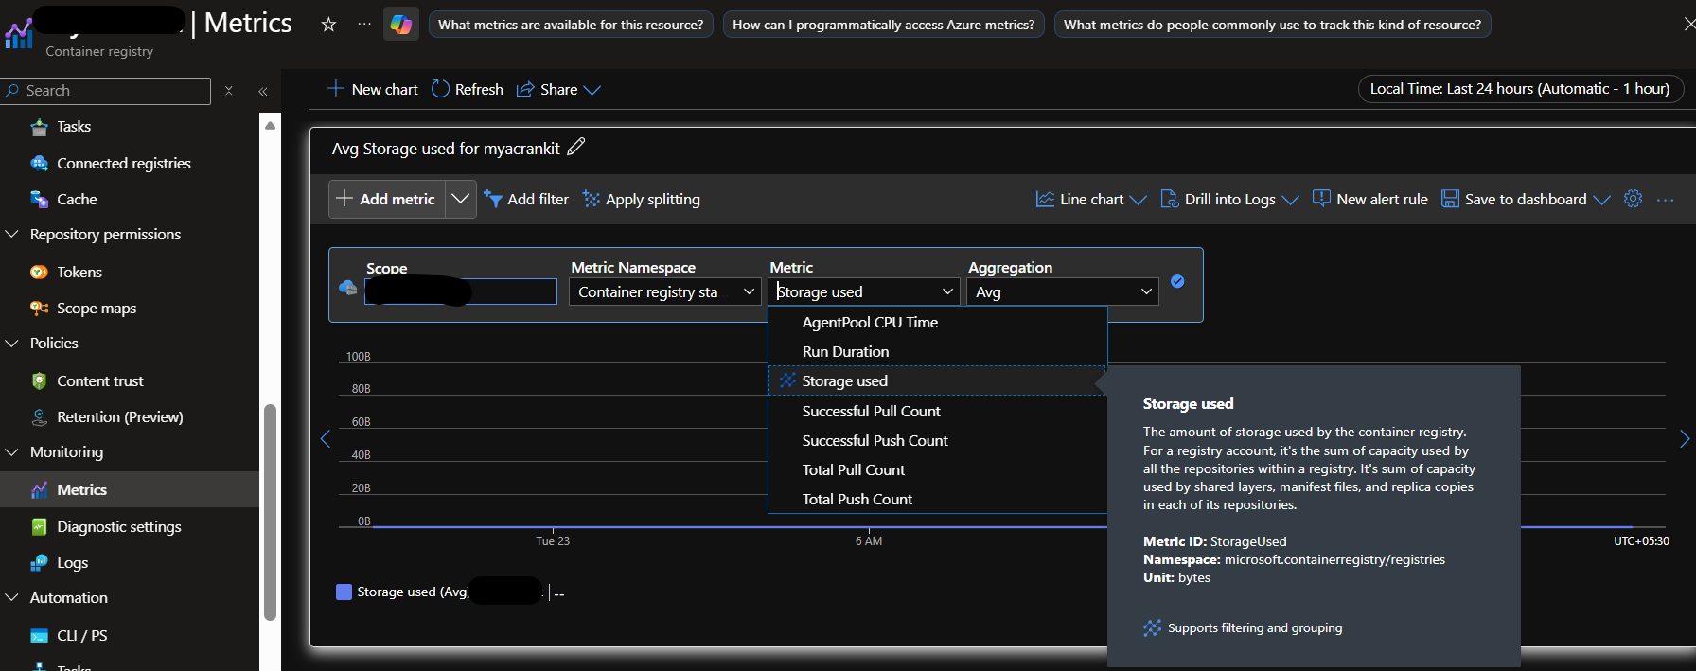Click the blue metric confirmation checkmark
Viewport: 1696px width, 671px height.
click(1177, 281)
